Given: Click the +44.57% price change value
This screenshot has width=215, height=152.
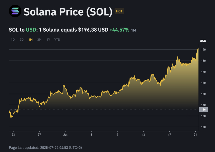Looking at the screenshot, I should [x=119, y=30].
